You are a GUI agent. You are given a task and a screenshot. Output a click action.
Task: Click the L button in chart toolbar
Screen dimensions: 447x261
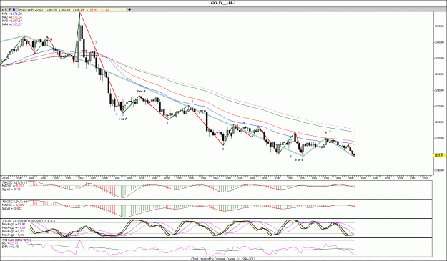tap(6, 10)
